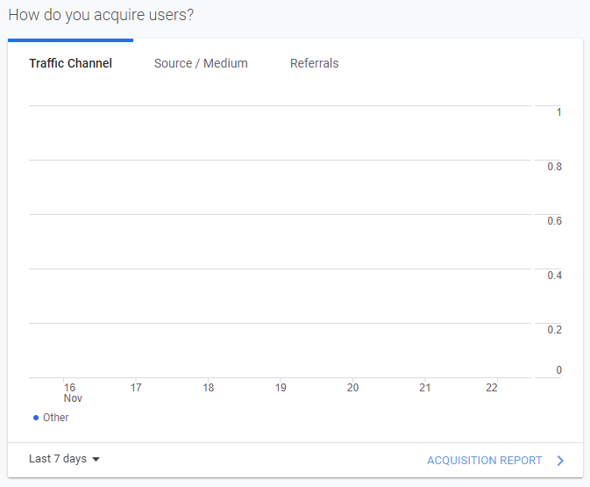The height and width of the screenshot is (487, 590).
Task: Click the How do you acquire users heading
Action: (101, 15)
